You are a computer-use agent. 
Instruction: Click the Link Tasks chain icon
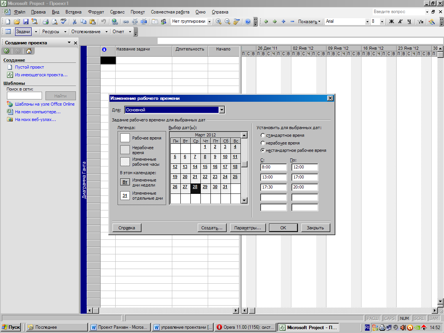[x=126, y=22]
